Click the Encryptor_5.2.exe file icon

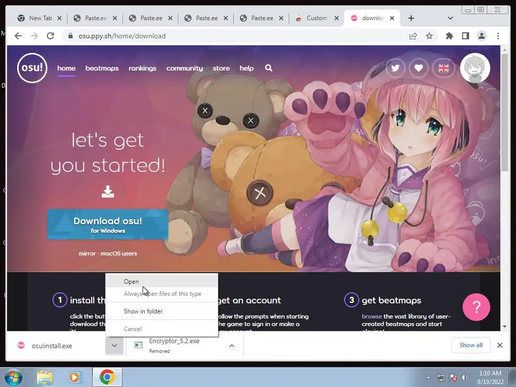click(139, 345)
